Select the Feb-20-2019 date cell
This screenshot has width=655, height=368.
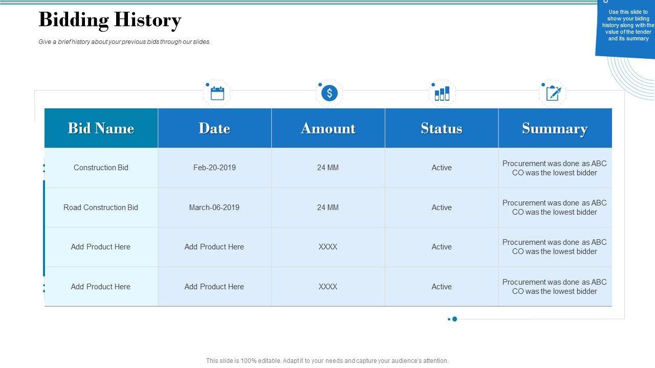214,168
